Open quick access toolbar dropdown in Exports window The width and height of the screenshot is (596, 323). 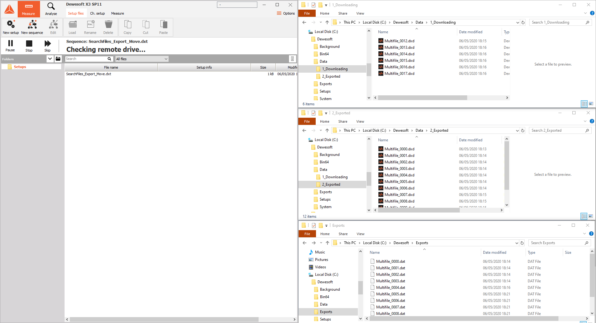click(326, 226)
